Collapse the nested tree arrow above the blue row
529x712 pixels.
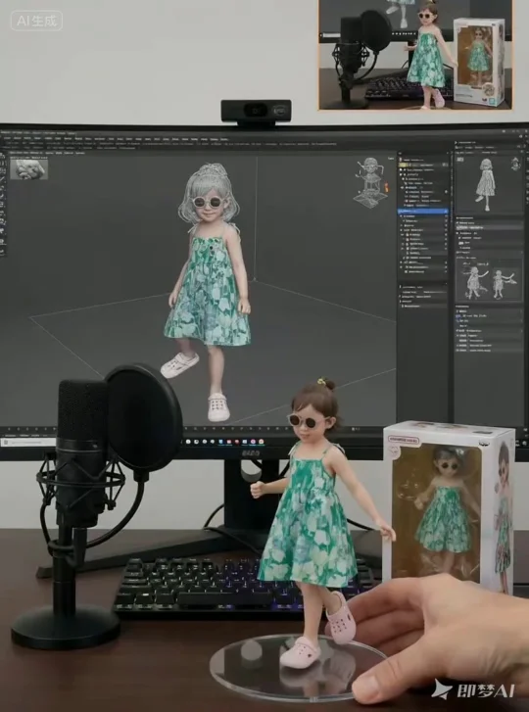(404, 206)
